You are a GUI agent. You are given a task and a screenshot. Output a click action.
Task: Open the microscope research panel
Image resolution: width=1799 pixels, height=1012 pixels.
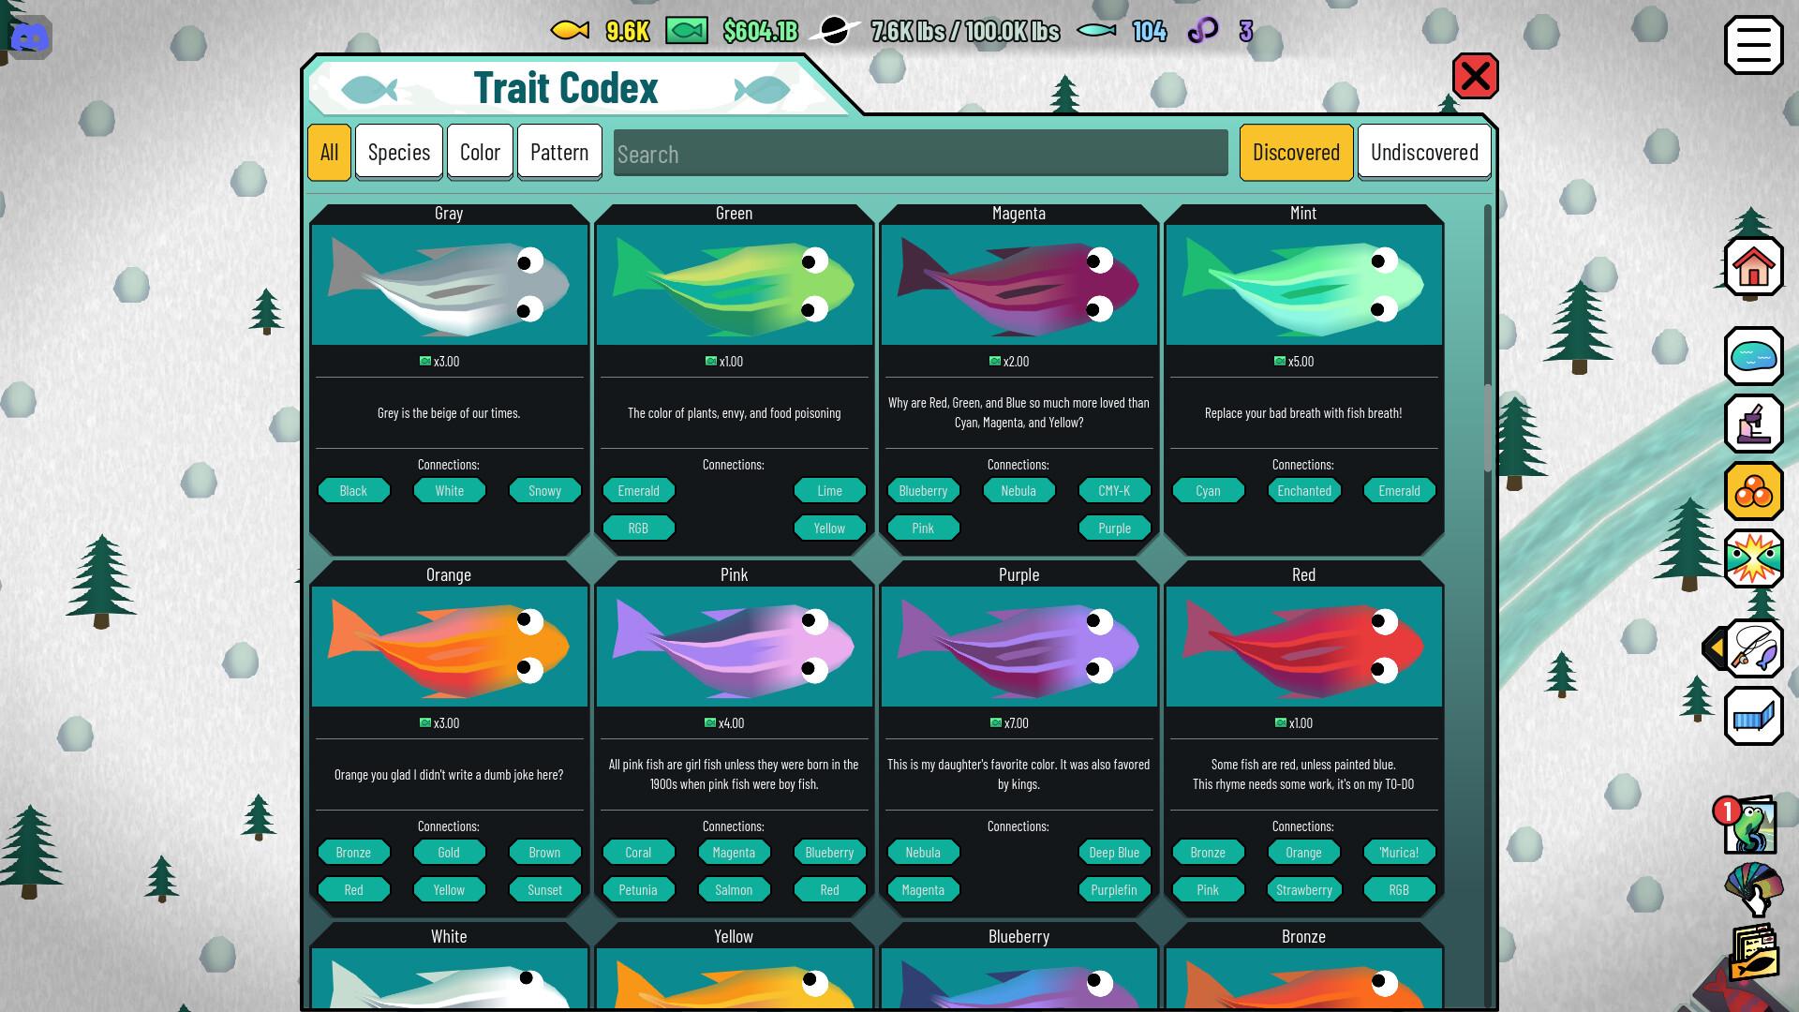(x=1753, y=424)
